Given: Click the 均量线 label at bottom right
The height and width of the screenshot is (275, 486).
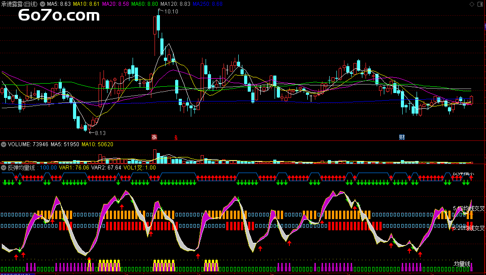Looking at the screenshot, I should click(x=462, y=264).
